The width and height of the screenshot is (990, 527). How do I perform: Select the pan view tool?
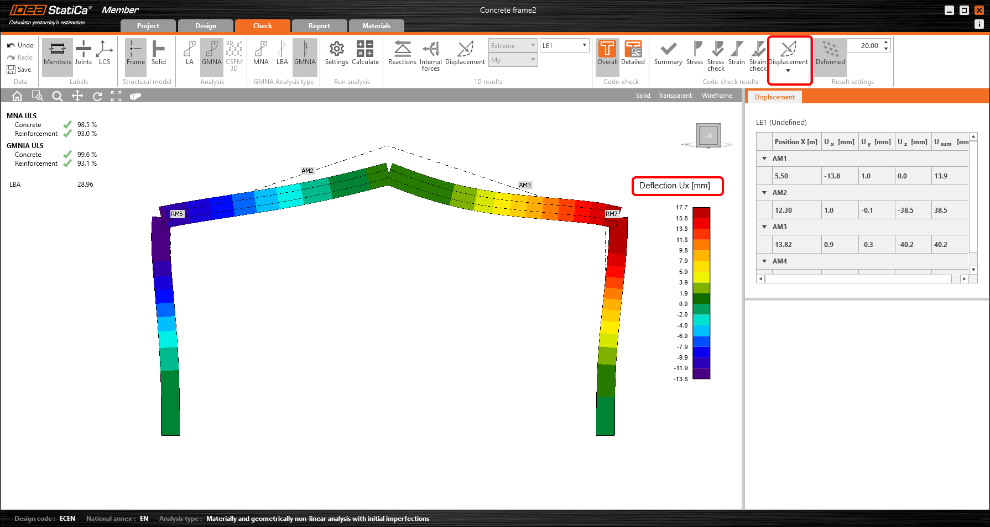(x=77, y=96)
